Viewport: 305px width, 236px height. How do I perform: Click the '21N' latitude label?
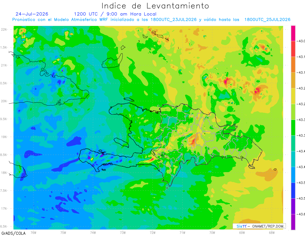pyautogui.click(x=4, y=65)
